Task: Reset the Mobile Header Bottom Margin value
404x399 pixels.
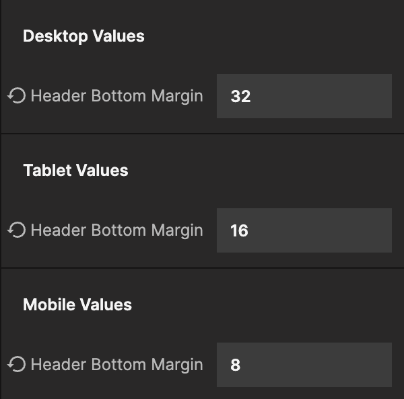Action: (x=16, y=365)
